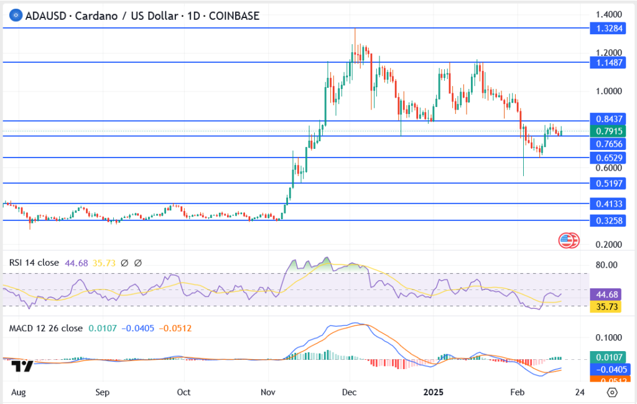Click the 0.3258 support level label
The height and width of the screenshot is (404, 637).
point(607,220)
